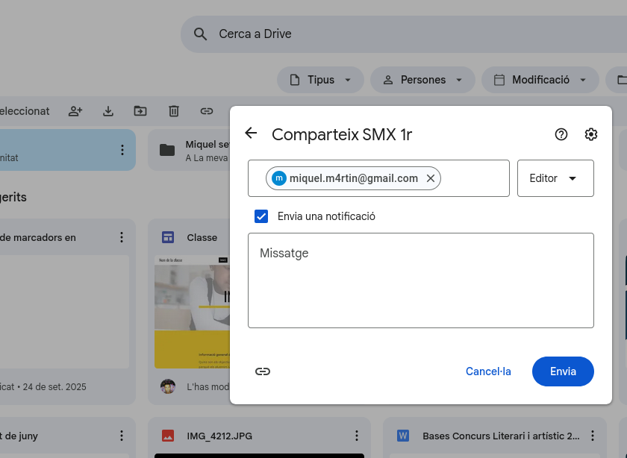This screenshot has height=458, width=627.
Task: Uncheck Envia una notificació checkbox
Action: (261, 216)
